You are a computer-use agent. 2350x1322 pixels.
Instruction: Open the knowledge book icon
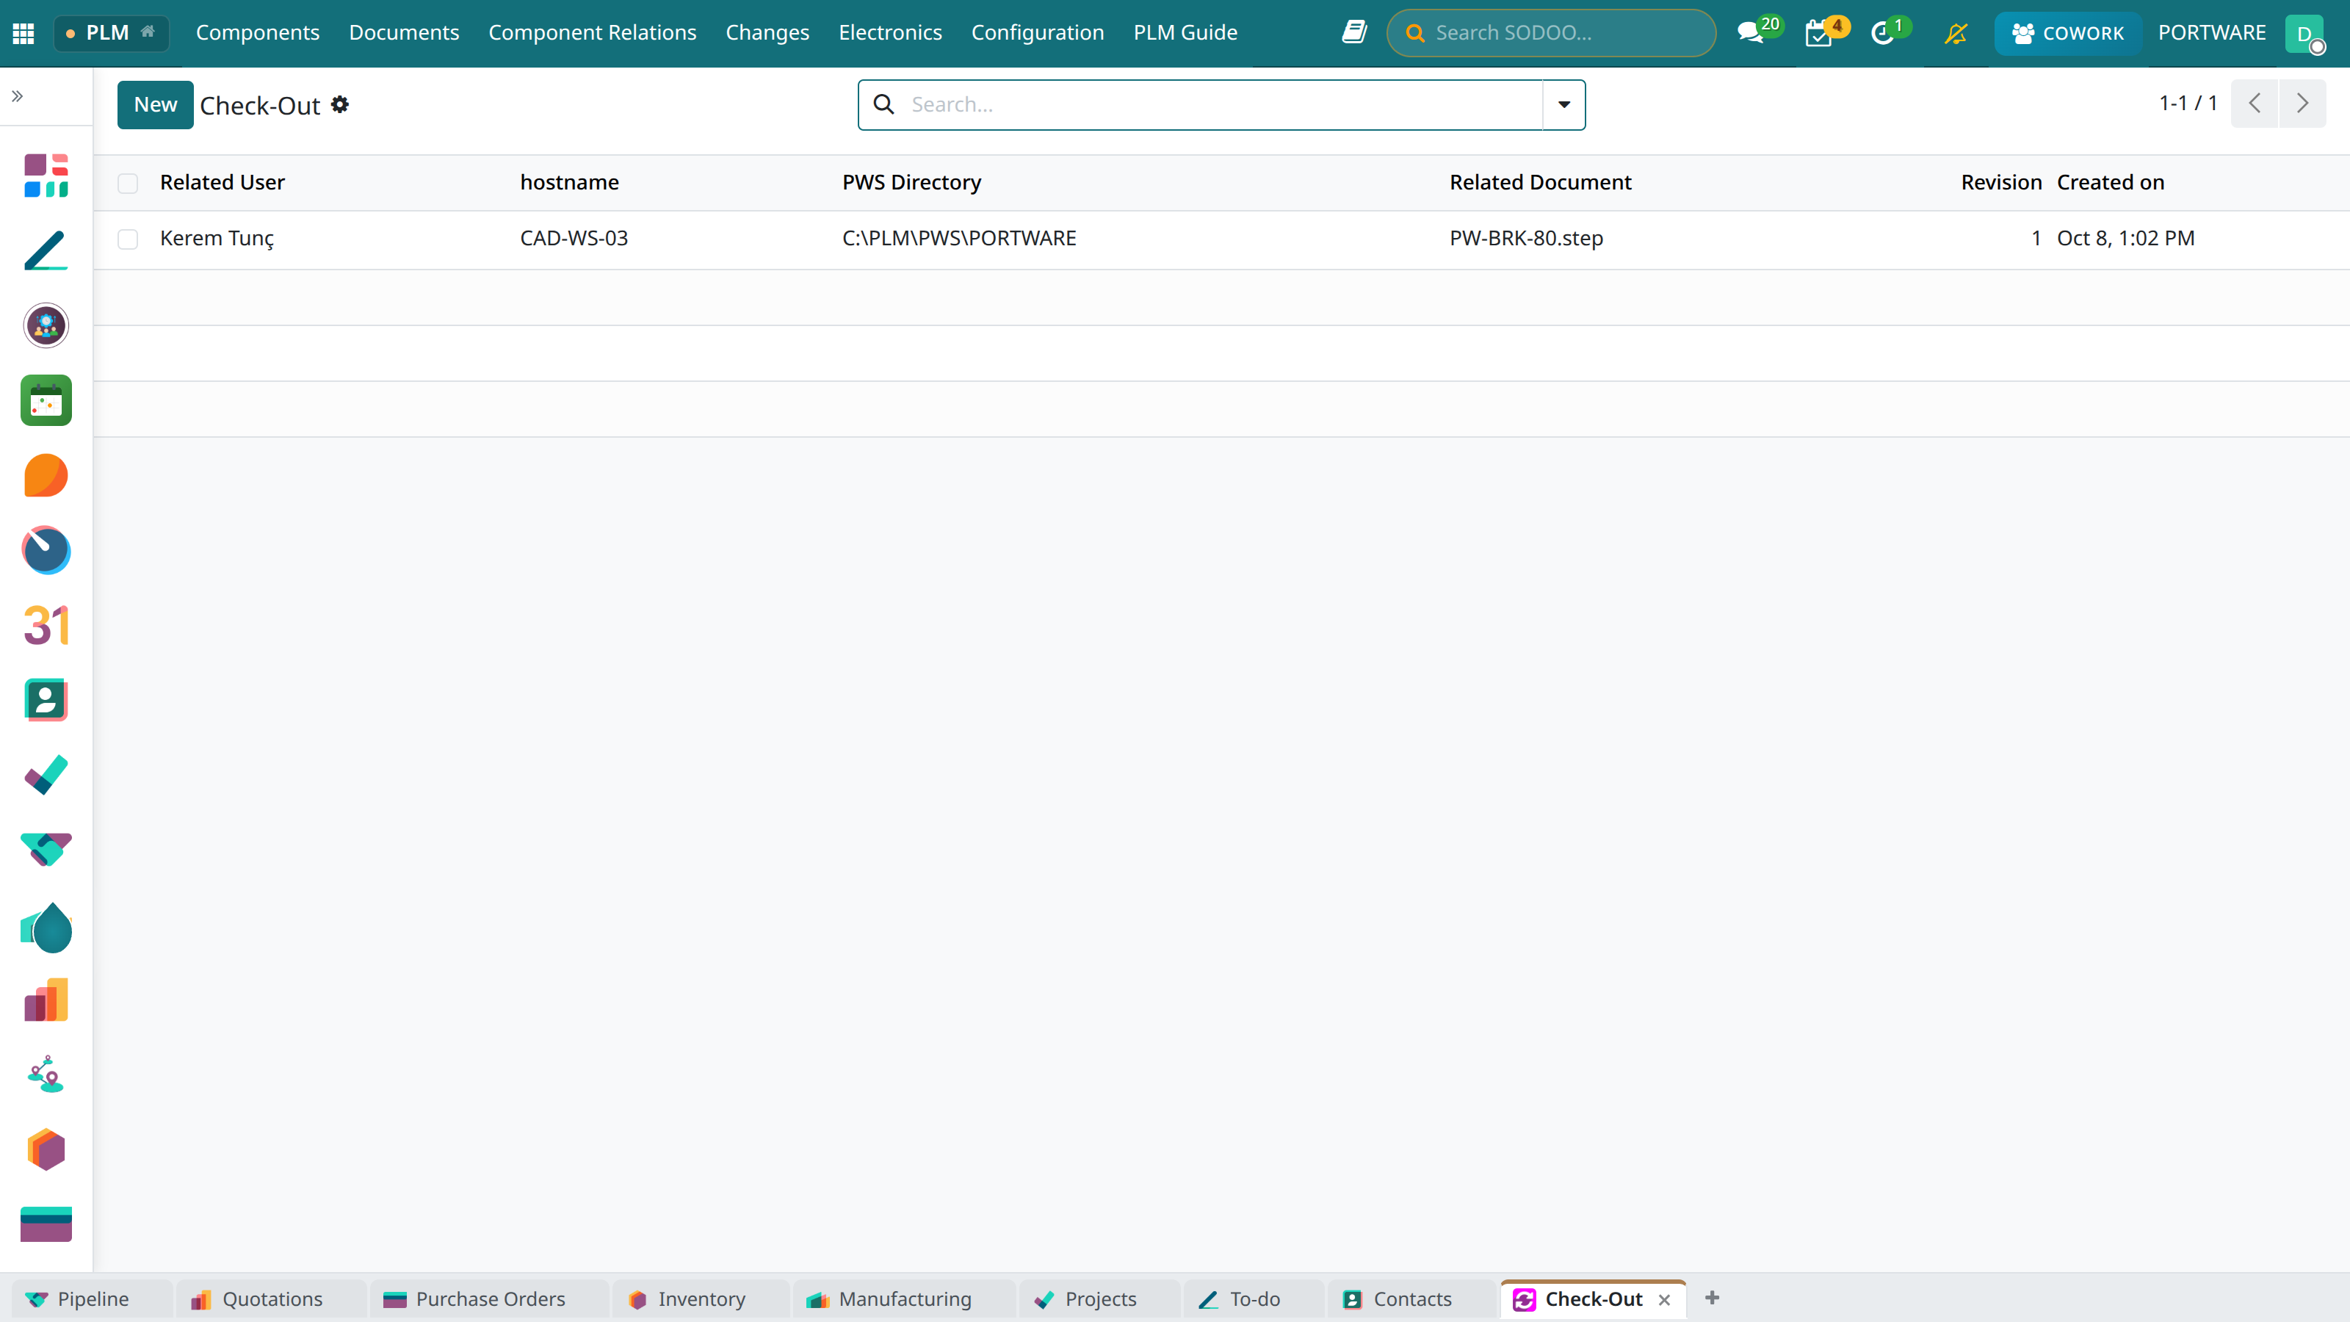(x=1353, y=33)
